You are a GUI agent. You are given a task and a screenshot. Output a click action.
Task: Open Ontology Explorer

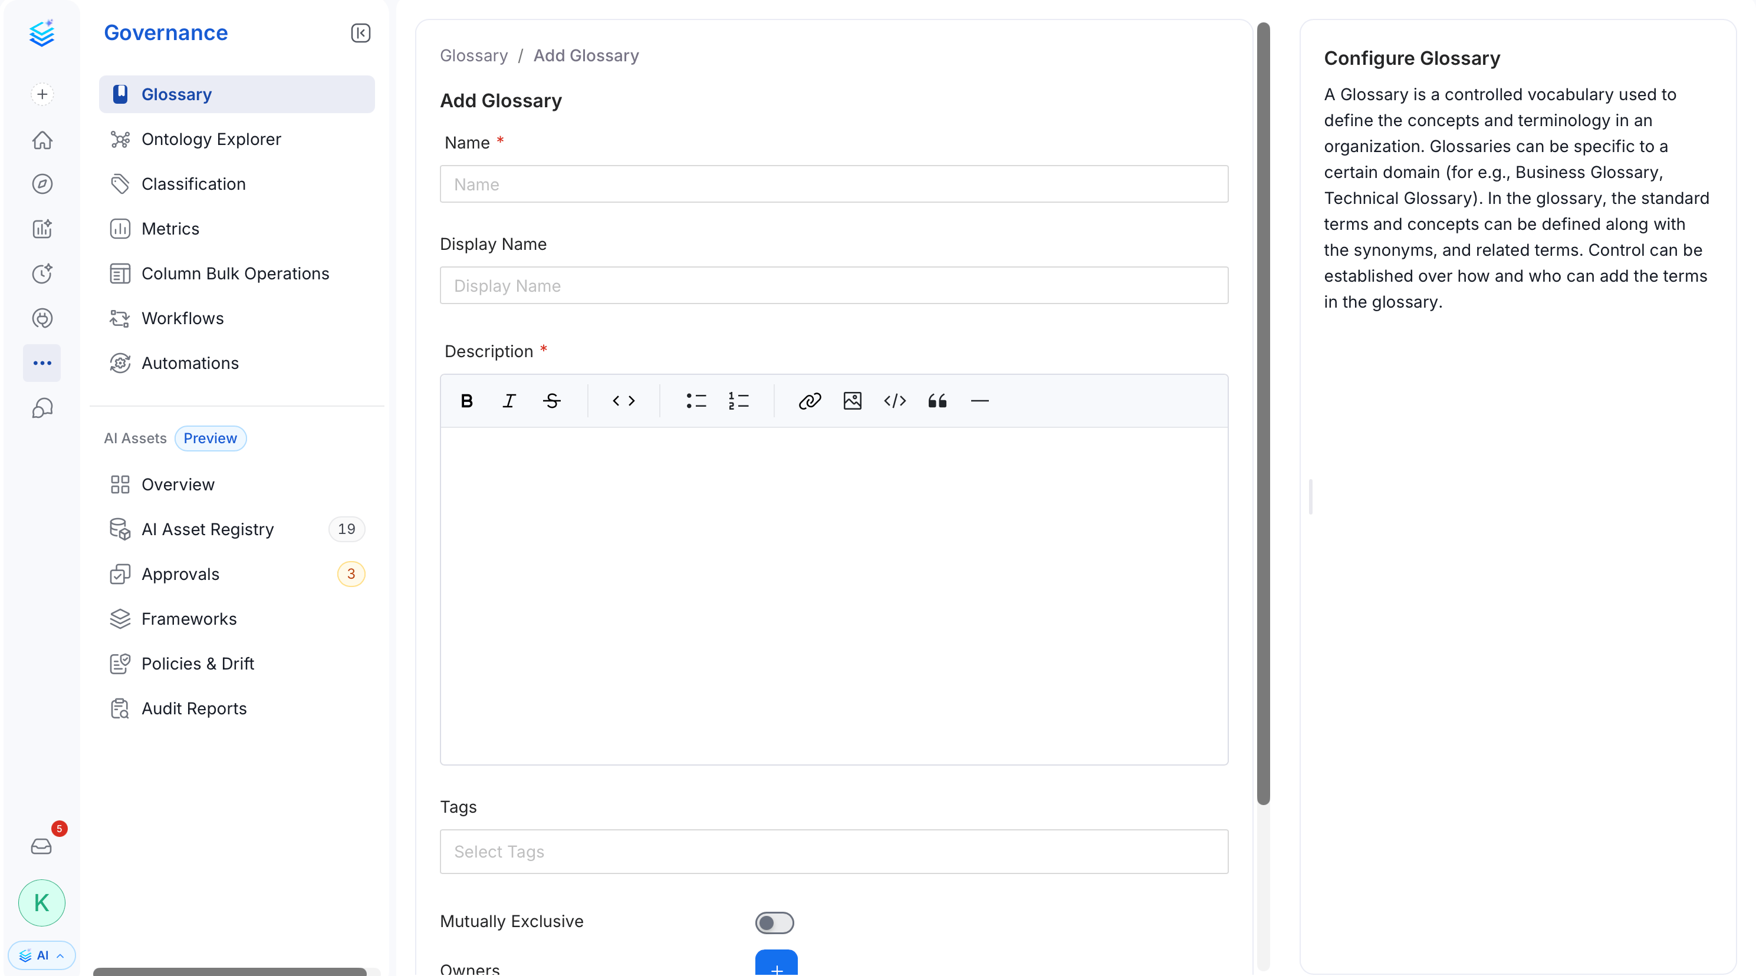click(x=236, y=139)
